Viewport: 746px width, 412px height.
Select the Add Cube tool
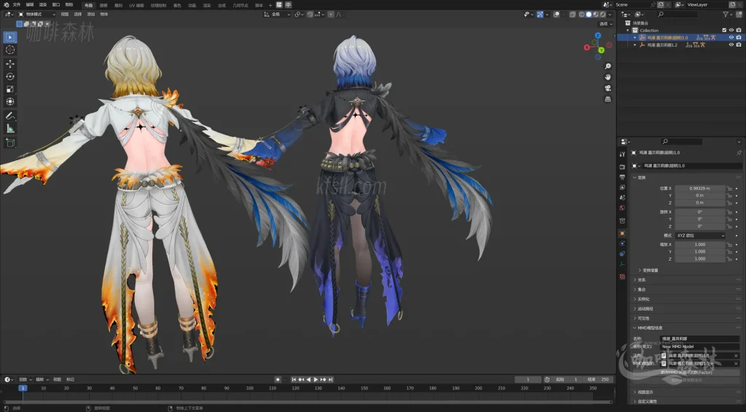coord(10,142)
